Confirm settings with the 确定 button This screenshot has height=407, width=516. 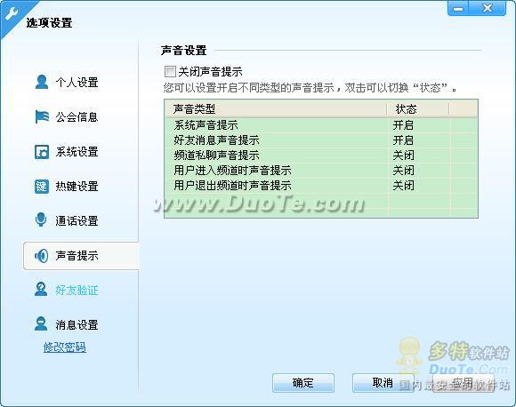pyautogui.click(x=303, y=383)
